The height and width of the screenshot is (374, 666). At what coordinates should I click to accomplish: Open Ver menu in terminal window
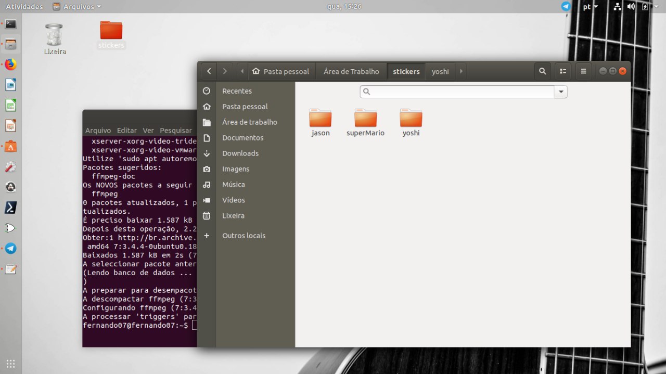pyautogui.click(x=148, y=131)
